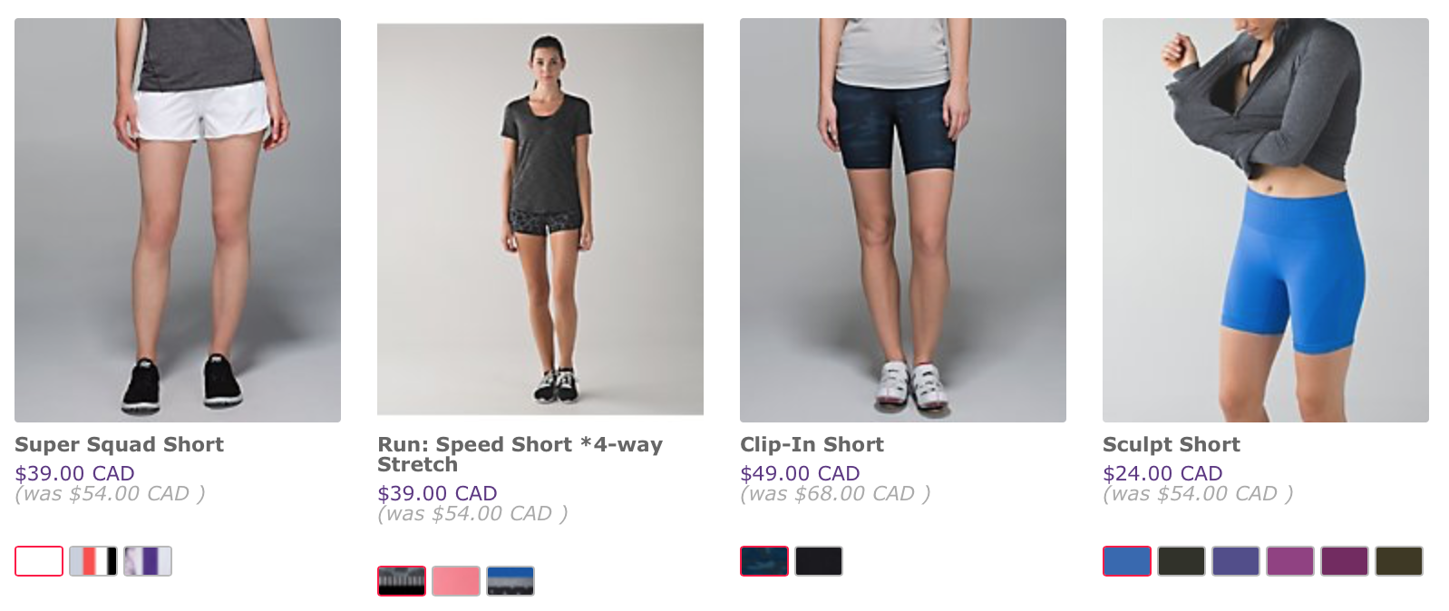Pick indigo purple swatch for Sculpt Short

[x=1236, y=561]
